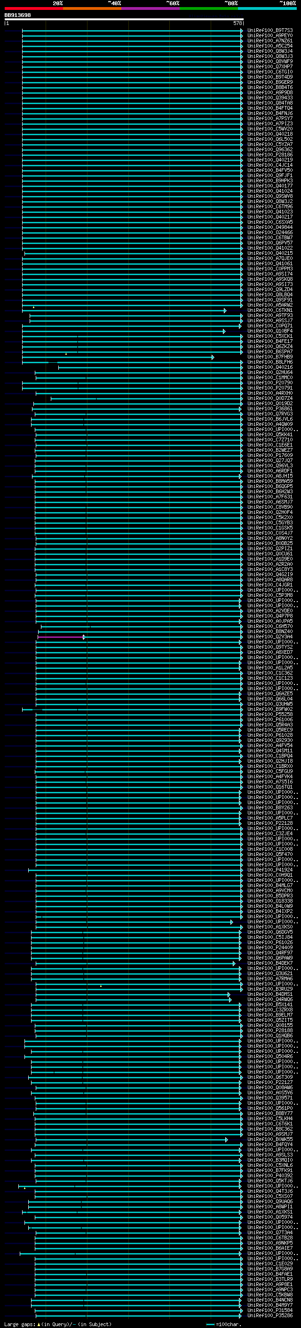This screenshot has height=1328, width=301.
Task: Click the red 20% identity color segment
Action: 33,8
